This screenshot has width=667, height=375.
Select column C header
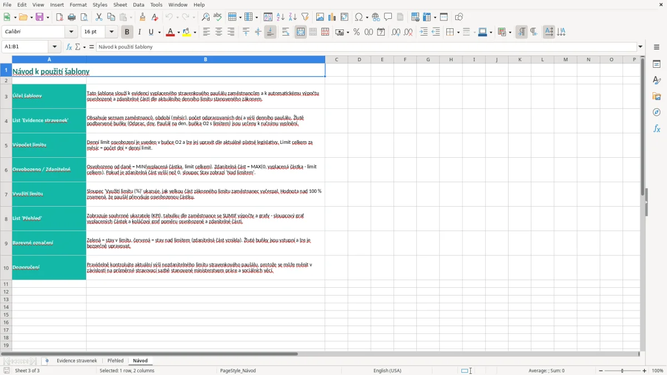point(336,59)
